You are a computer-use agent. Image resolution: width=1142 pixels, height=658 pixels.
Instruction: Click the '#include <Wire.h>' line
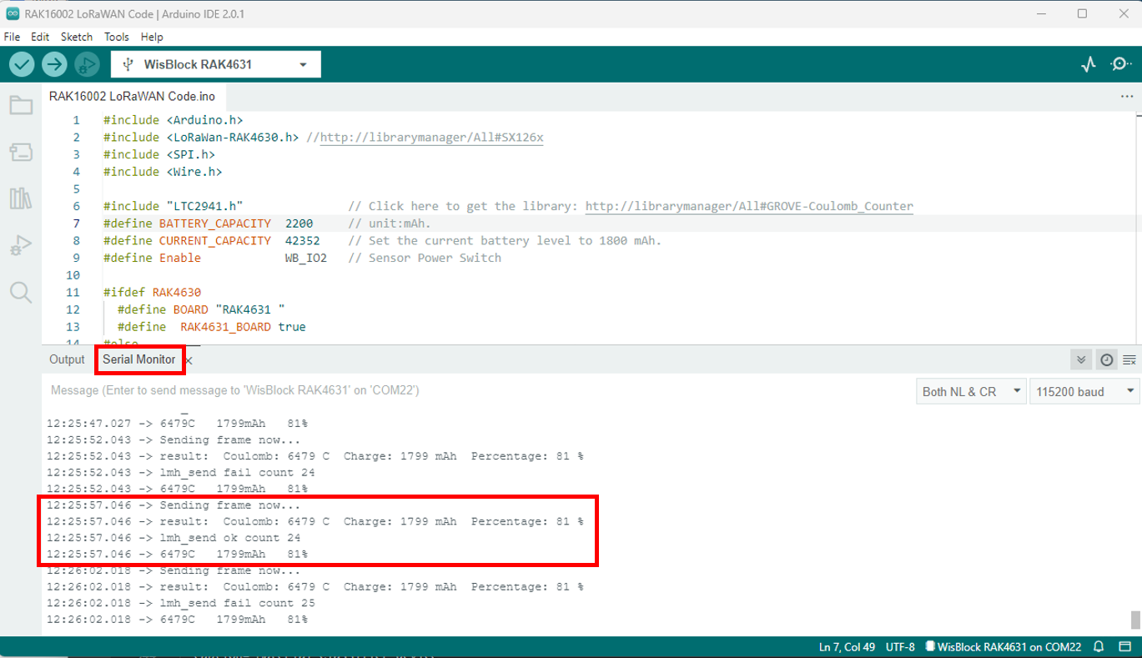pos(163,172)
